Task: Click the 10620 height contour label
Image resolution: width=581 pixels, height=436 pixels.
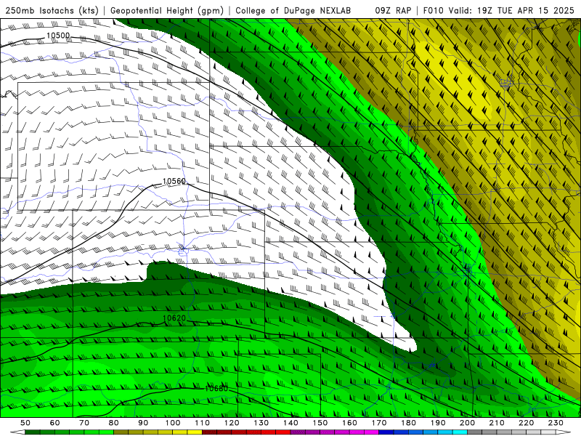Action: pos(174,318)
